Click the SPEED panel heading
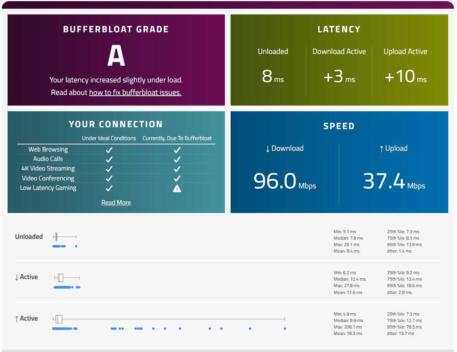The image size is (457, 352). click(339, 126)
